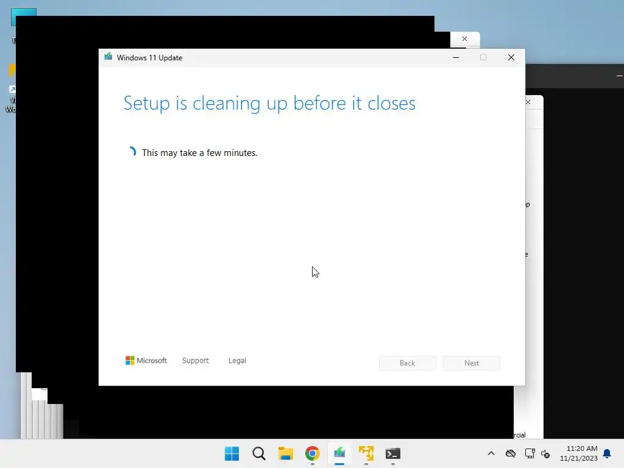Open taskbar Search
The image size is (624, 468).
(258, 453)
